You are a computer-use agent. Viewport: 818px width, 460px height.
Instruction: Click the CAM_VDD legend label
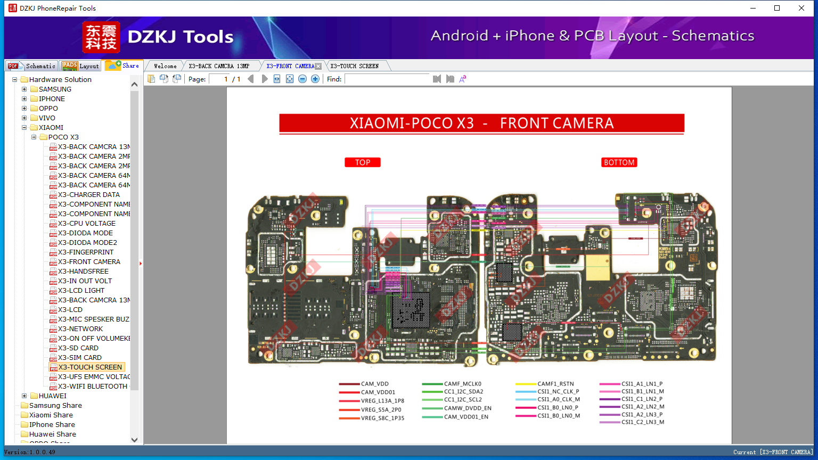point(375,384)
